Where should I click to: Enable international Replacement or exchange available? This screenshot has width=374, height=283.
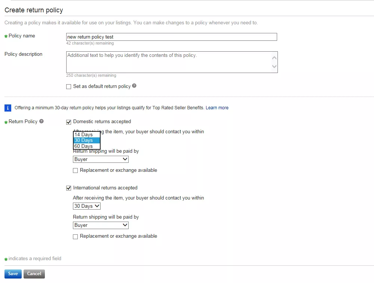(x=76, y=237)
